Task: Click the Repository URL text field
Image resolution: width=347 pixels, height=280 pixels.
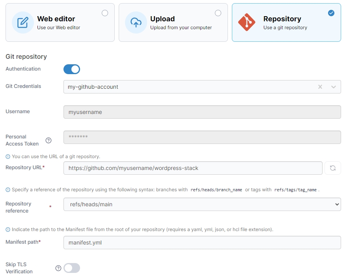Action: [193, 168]
